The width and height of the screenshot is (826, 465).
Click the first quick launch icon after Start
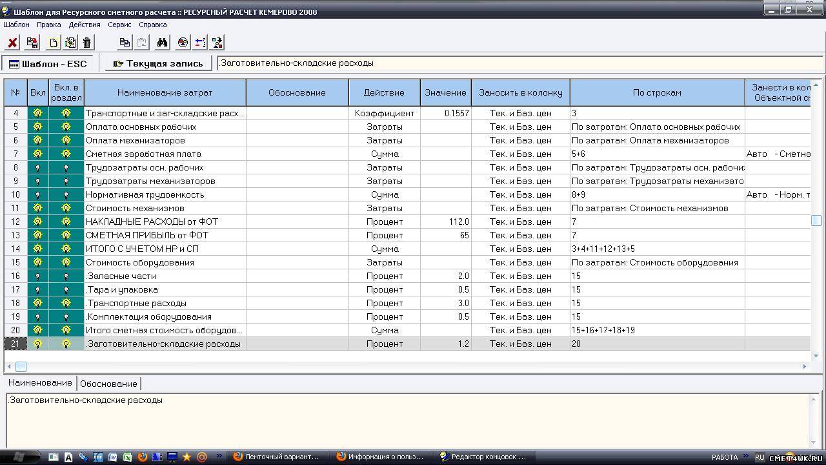click(54, 457)
